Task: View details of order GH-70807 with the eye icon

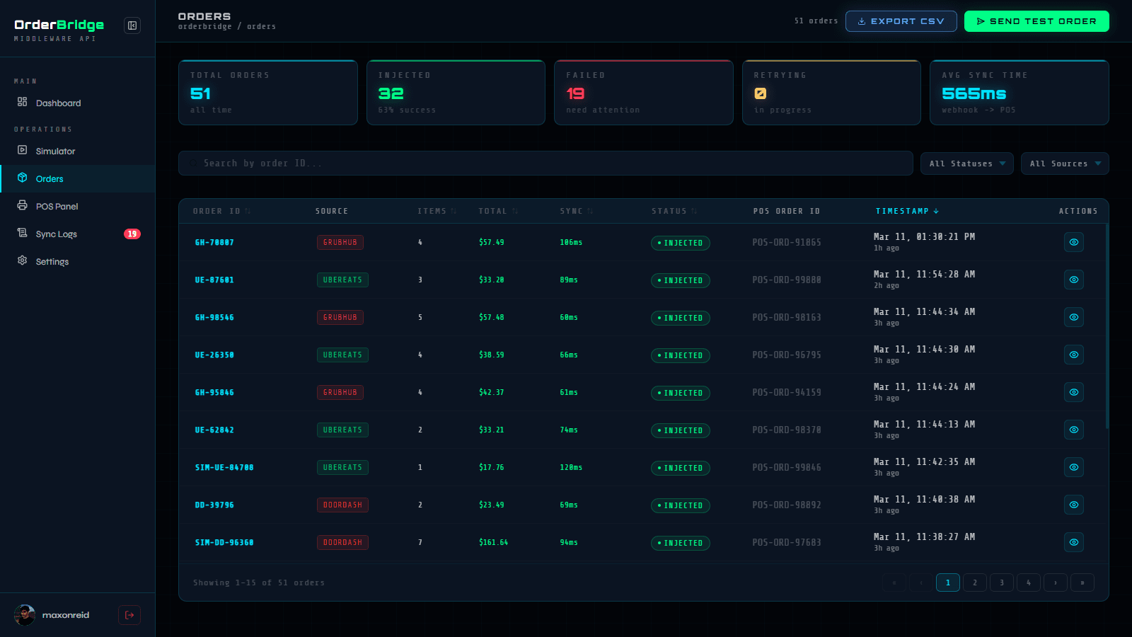Action: pos(1074,242)
